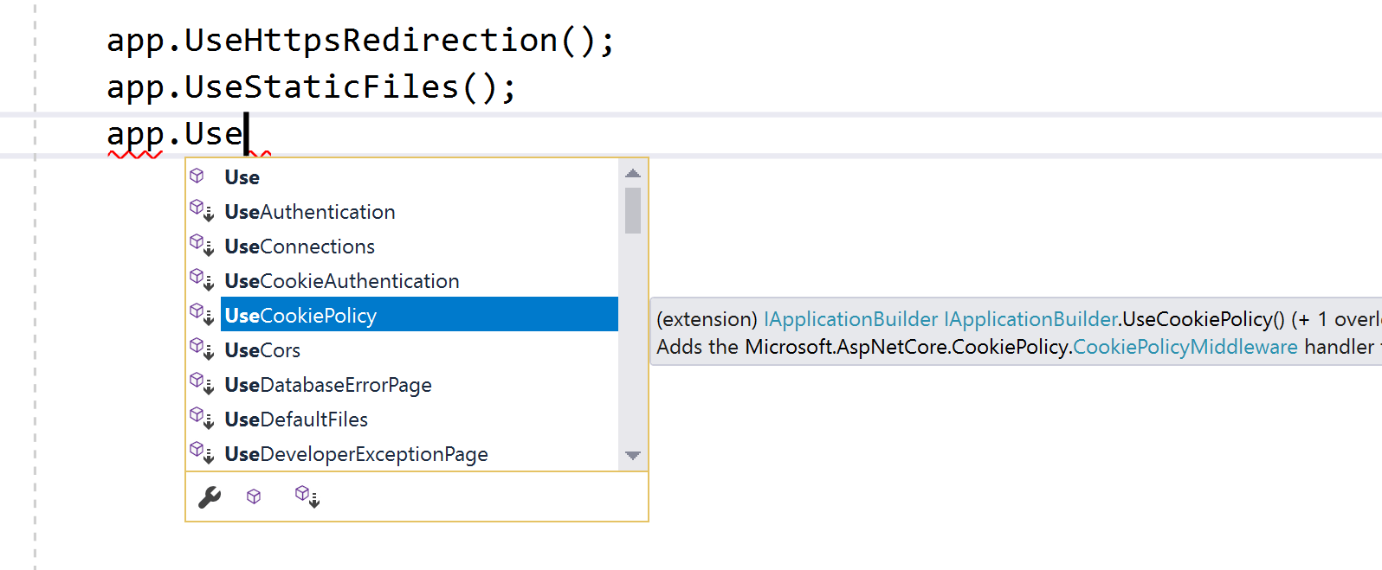Click the extension method icon beside UseAuthentication
The height and width of the screenshot is (570, 1382).
201,210
